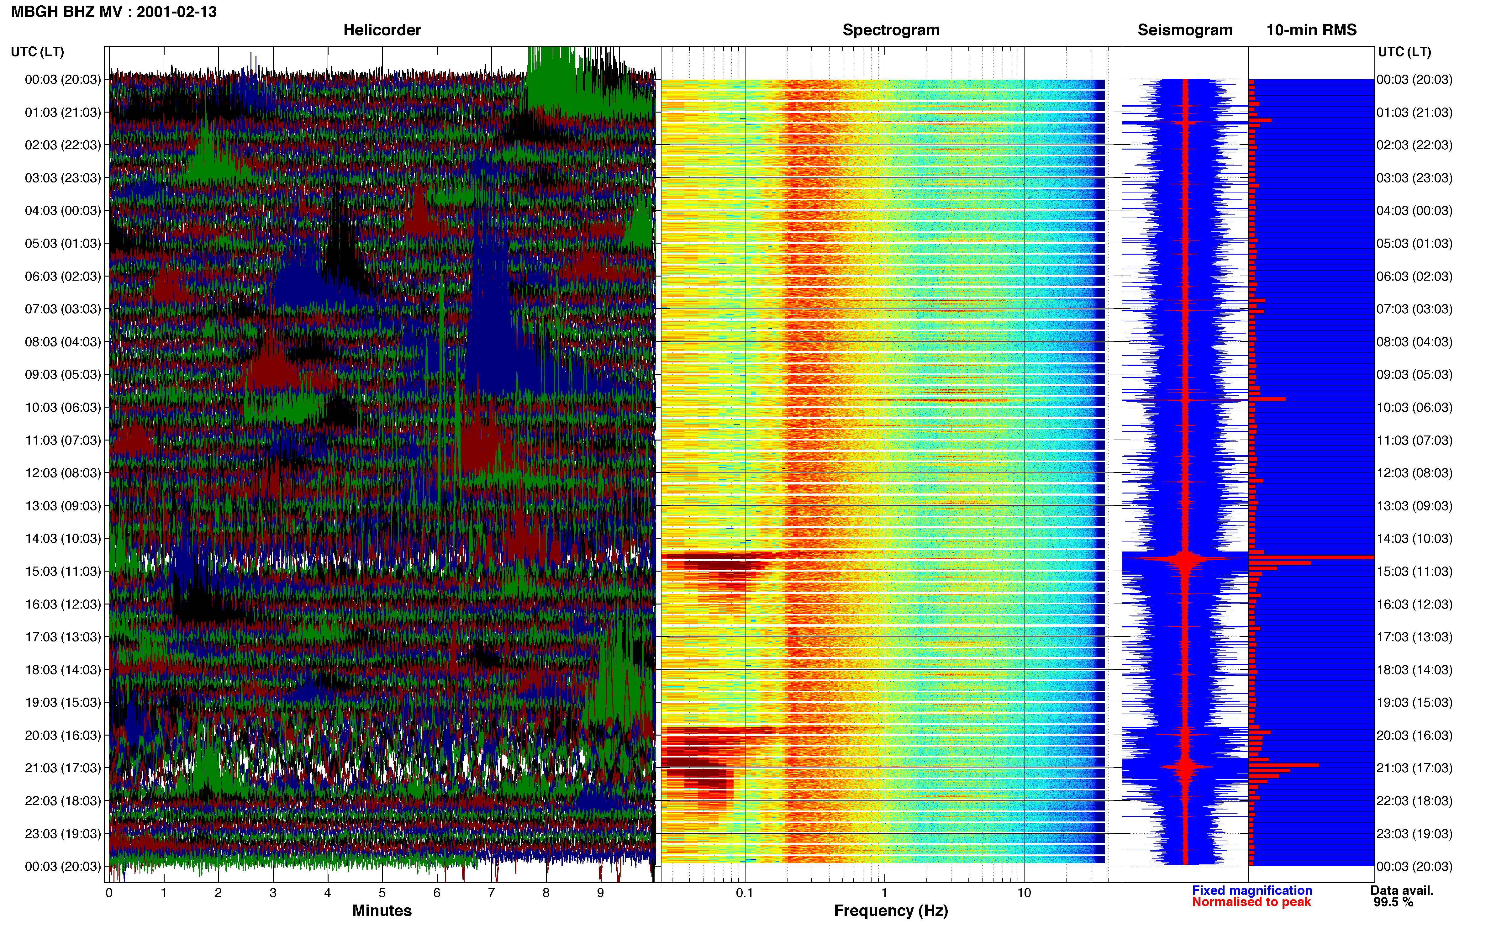Select left time label 09:03 (05:03)
The width and height of the screenshot is (1486, 929).
[x=63, y=375]
